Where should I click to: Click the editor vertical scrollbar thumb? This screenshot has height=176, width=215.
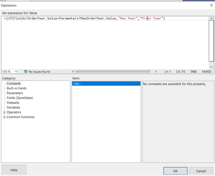click(211, 41)
